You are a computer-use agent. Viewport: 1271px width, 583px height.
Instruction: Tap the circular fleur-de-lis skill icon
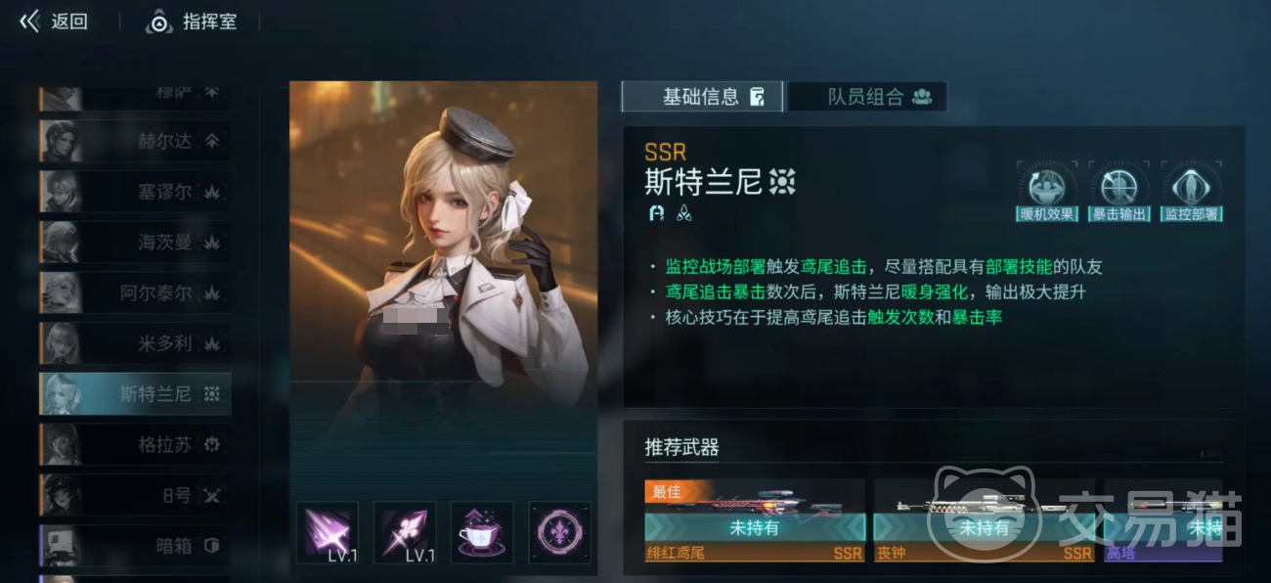pyautogui.click(x=559, y=533)
